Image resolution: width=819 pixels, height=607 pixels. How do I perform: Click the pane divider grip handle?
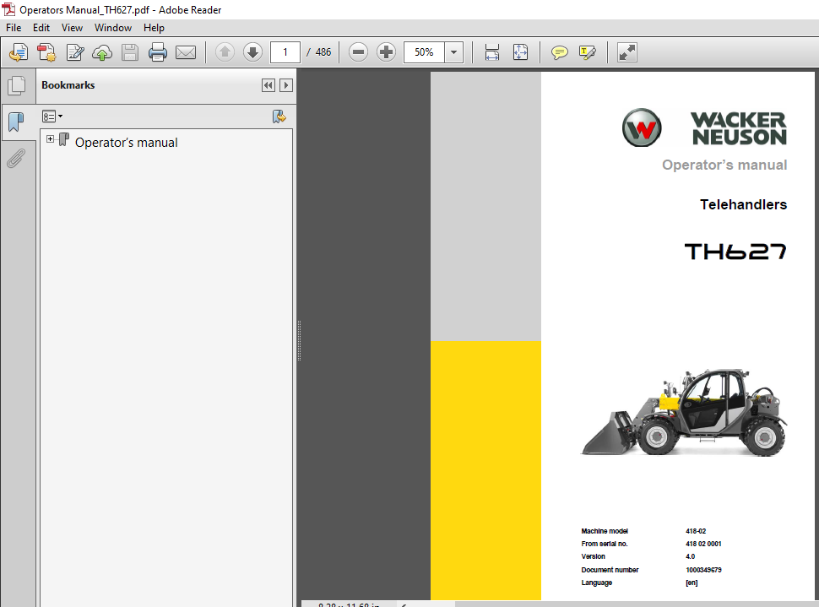[299, 340]
